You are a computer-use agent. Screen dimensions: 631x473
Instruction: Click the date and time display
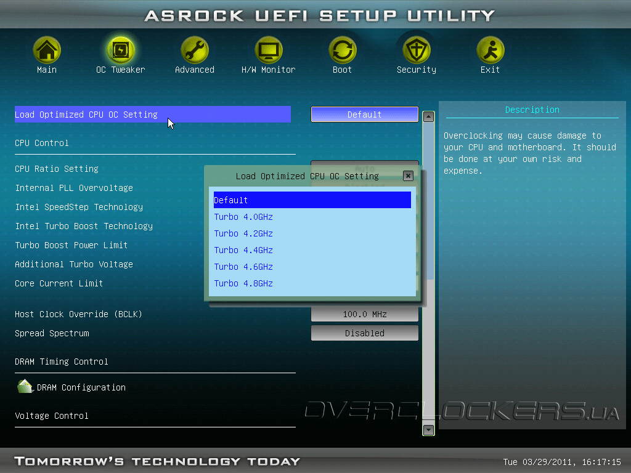[562, 462]
